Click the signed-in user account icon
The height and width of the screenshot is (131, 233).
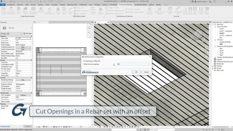point(196,1)
